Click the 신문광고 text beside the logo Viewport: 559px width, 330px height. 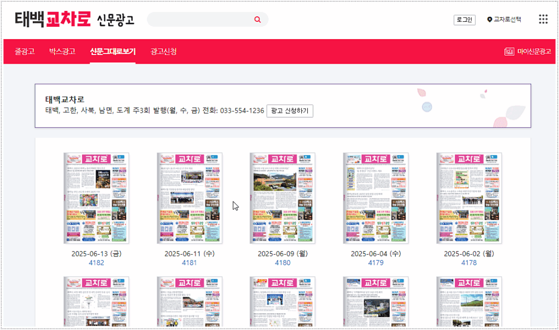116,20
